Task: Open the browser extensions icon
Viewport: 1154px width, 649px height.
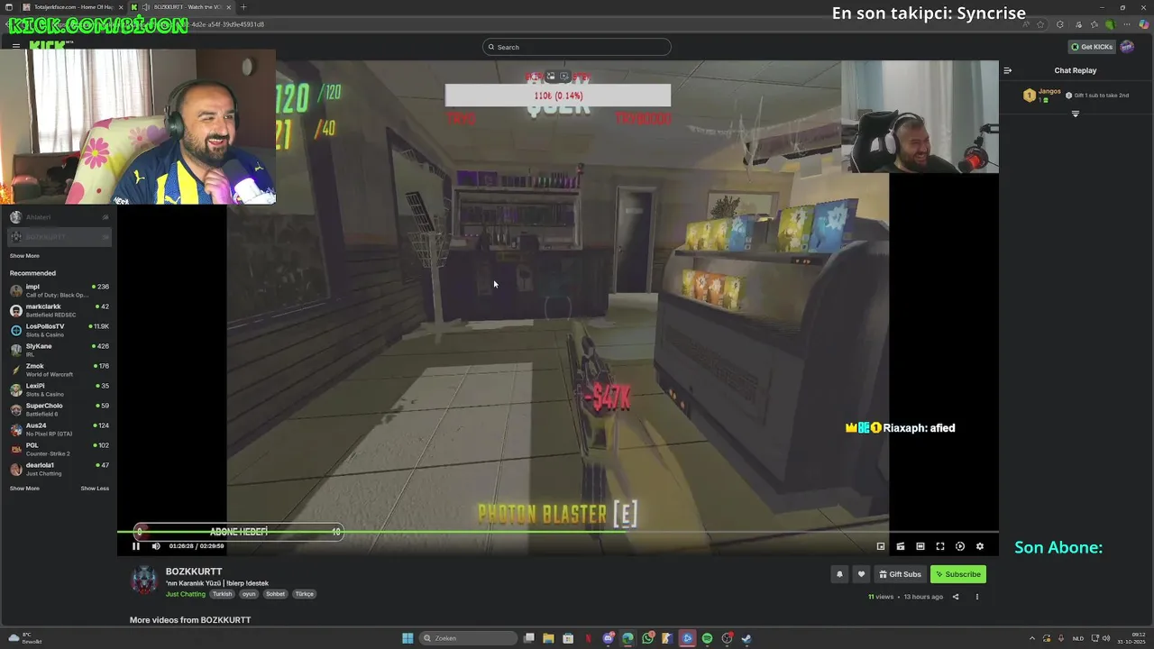Action: tap(1060, 24)
